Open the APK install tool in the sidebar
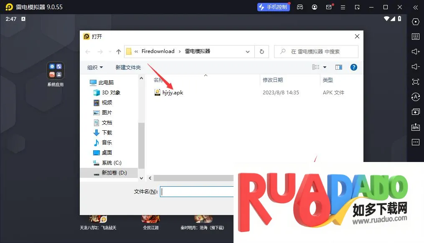The width and height of the screenshot is (424, 243). 415,127
